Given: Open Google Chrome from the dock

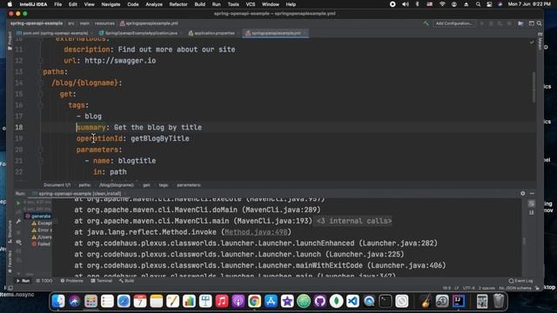Looking at the screenshot, I should [x=254, y=302].
